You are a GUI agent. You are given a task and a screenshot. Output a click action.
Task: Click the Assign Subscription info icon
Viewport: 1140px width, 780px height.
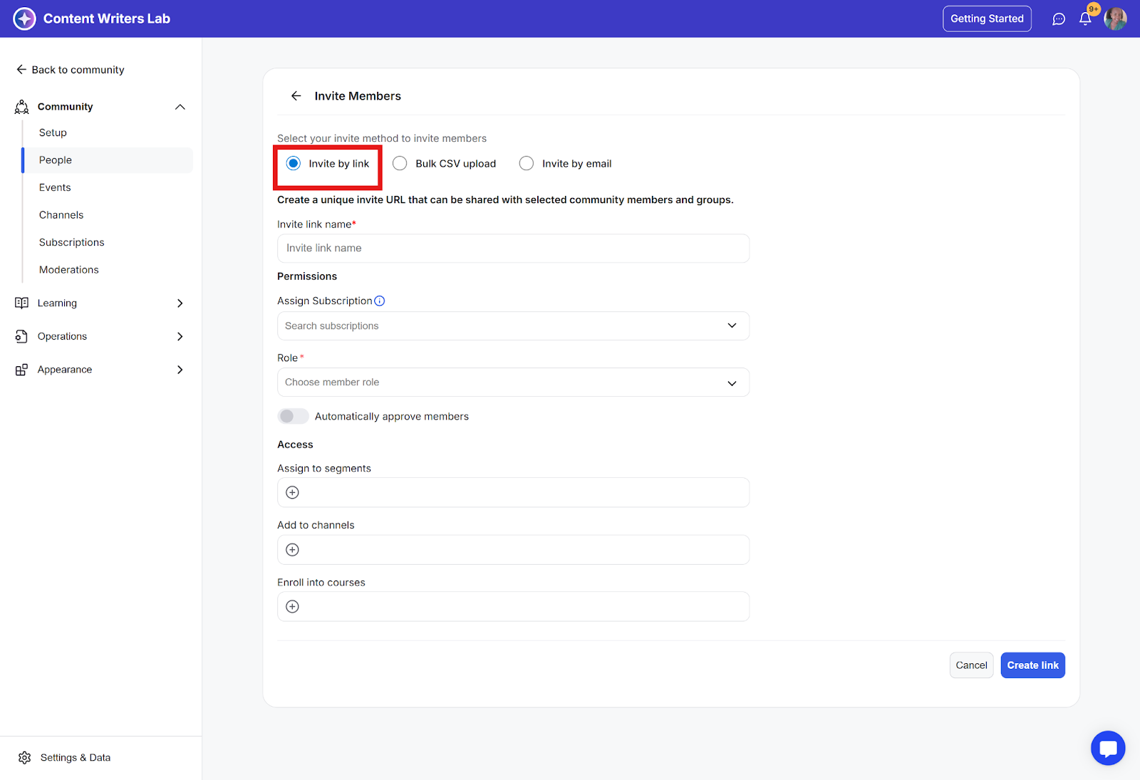(x=380, y=301)
